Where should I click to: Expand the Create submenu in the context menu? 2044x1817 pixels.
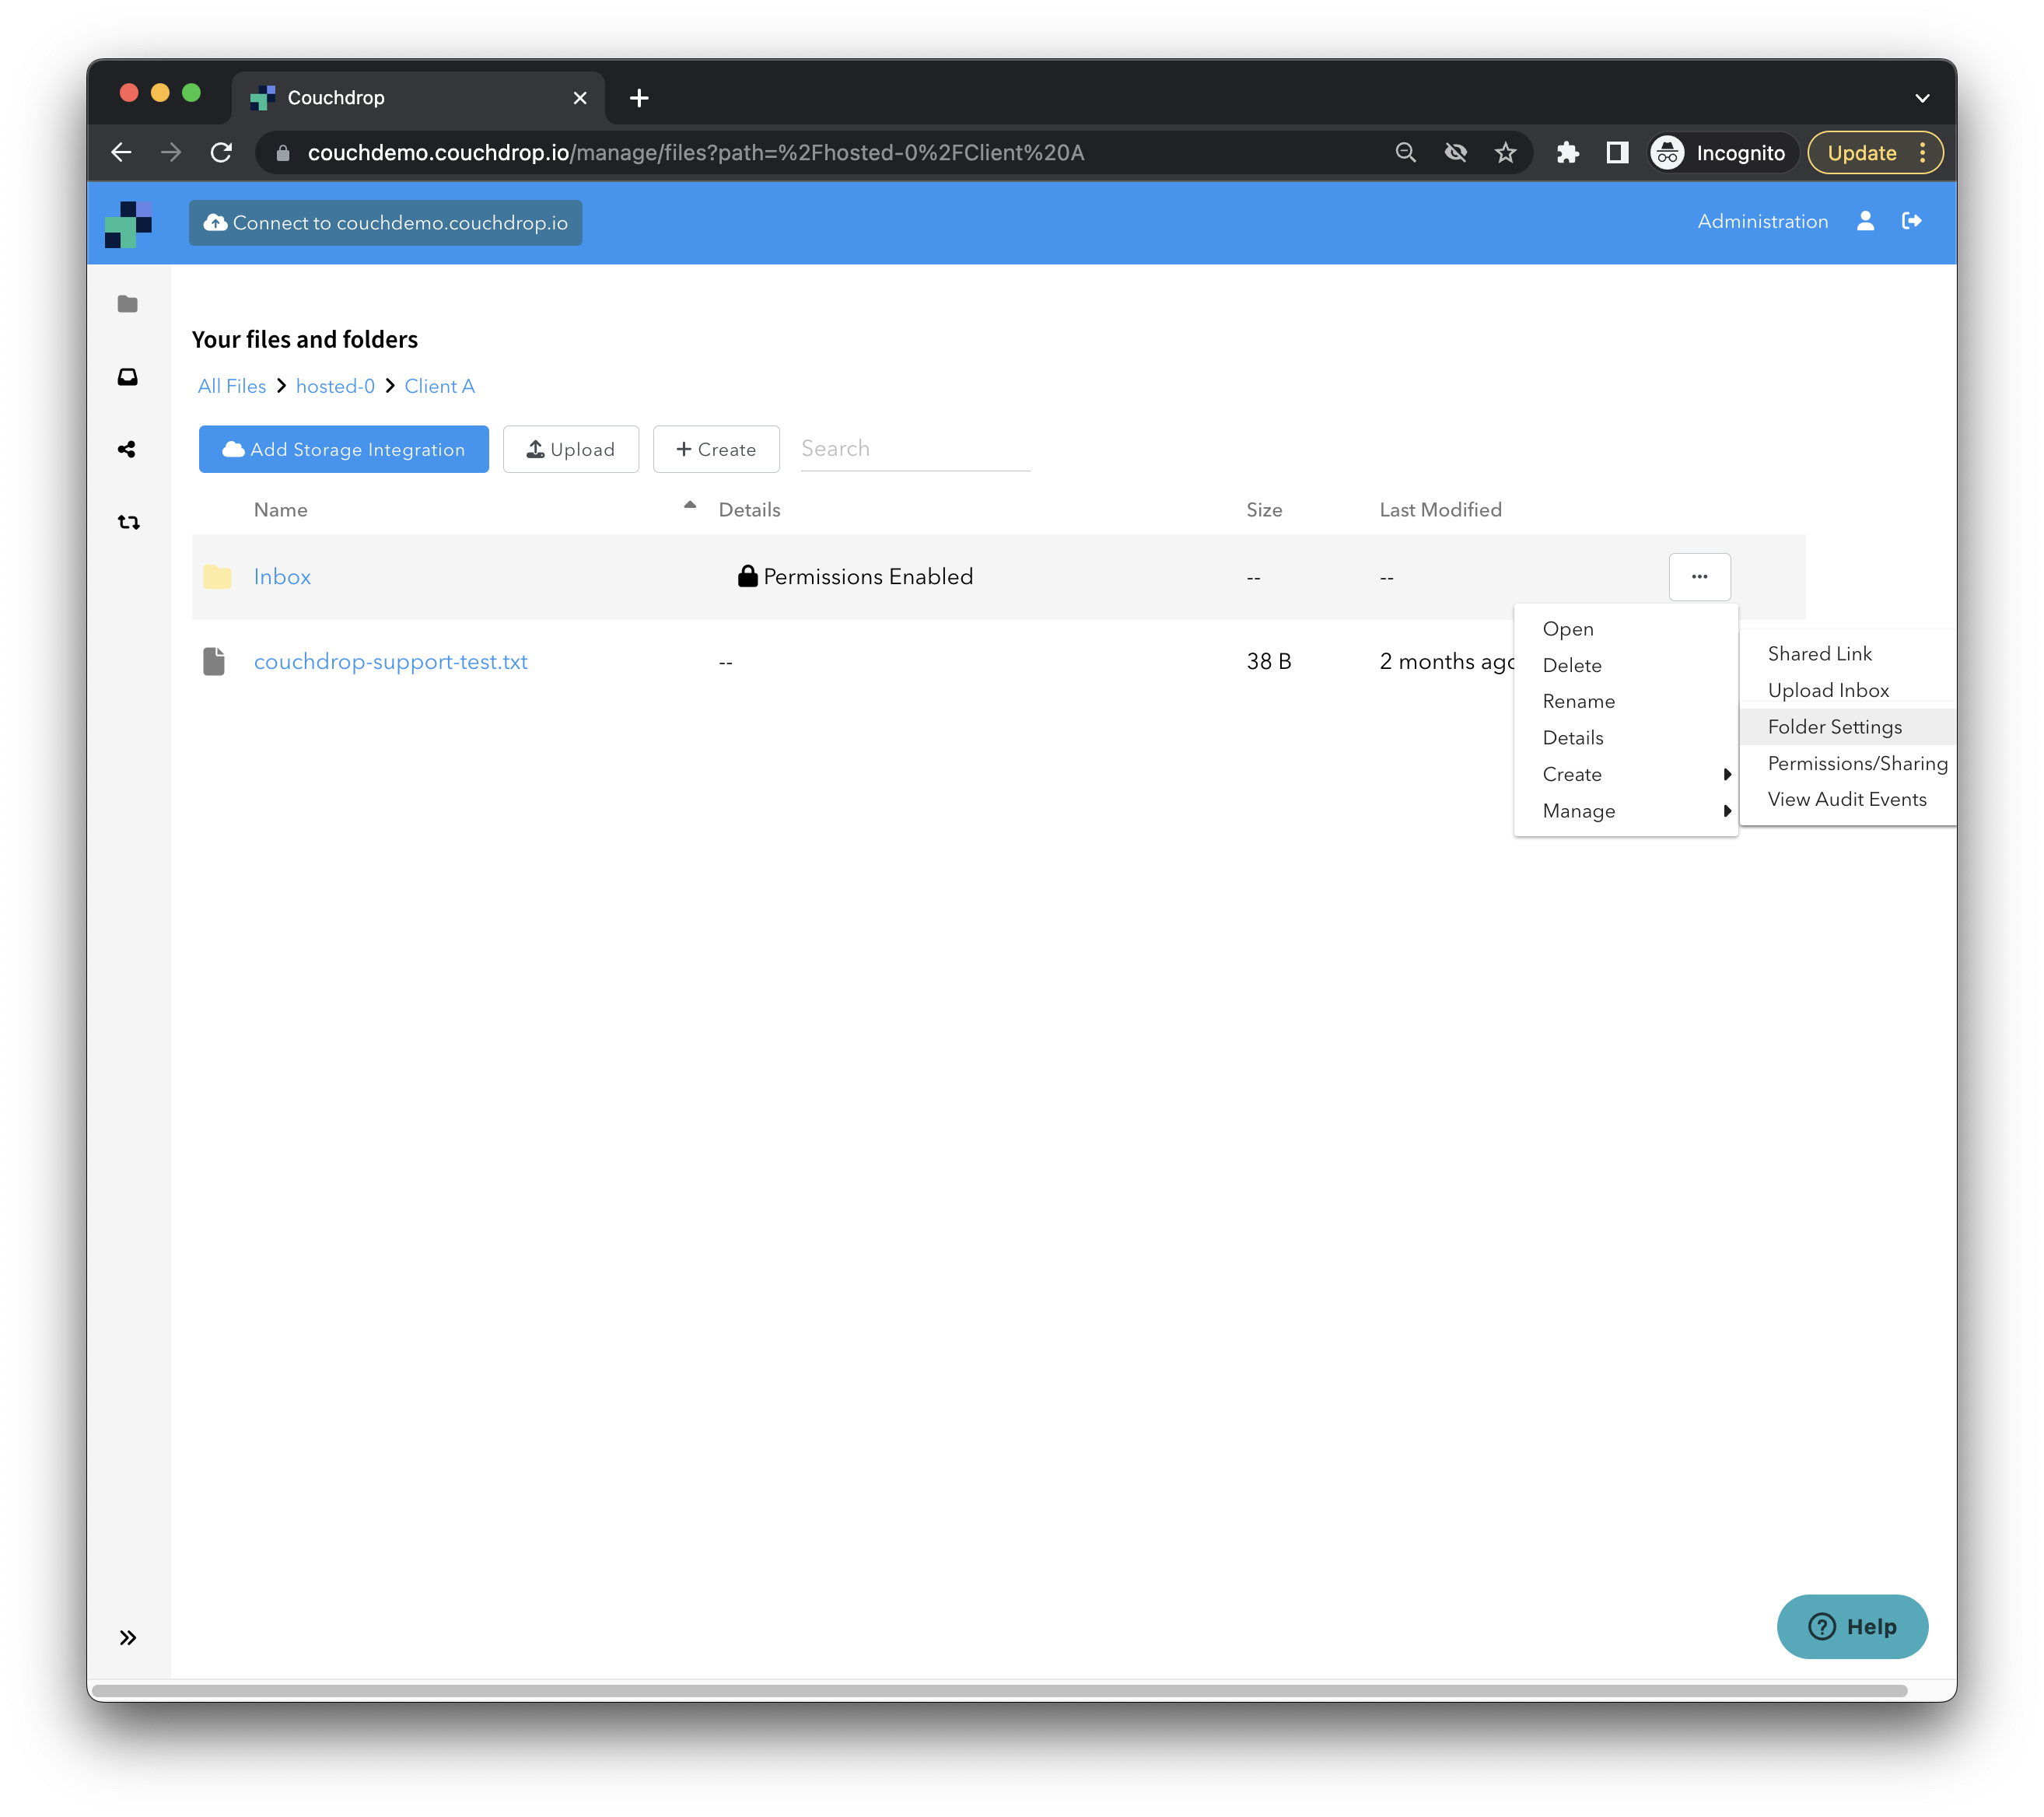coord(1625,775)
